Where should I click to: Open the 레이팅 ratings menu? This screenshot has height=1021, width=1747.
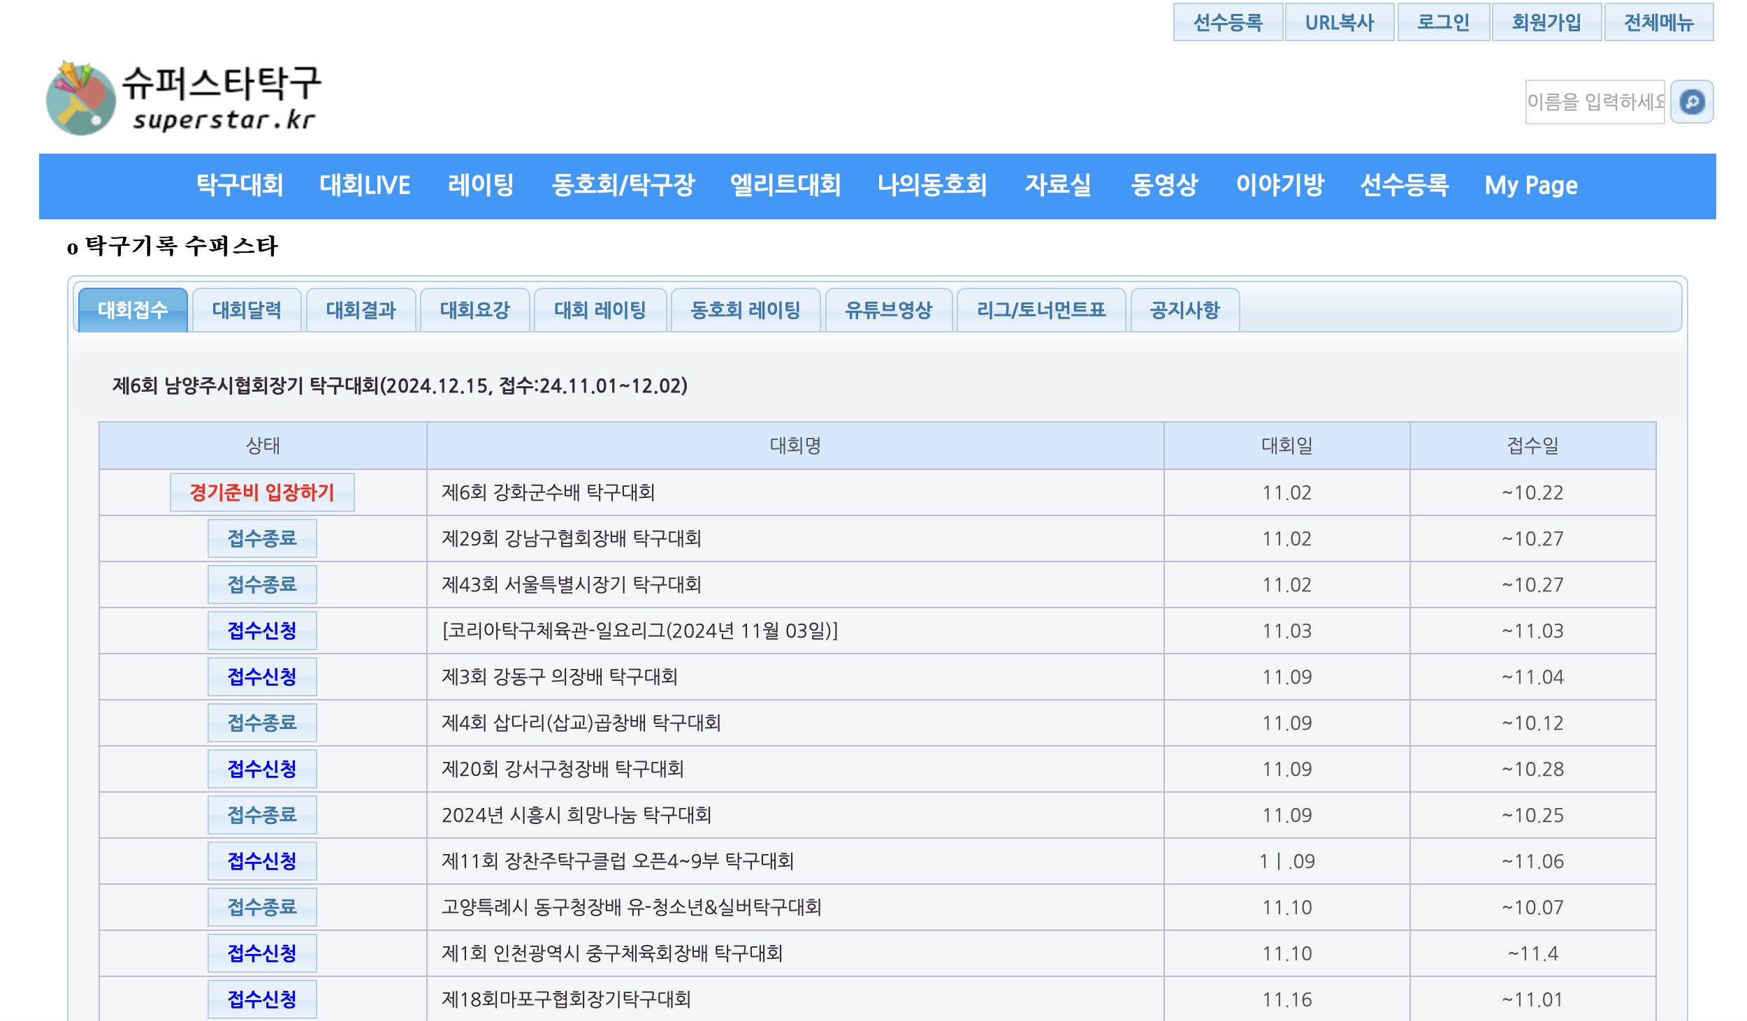pyautogui.click(x=480, y=186)
